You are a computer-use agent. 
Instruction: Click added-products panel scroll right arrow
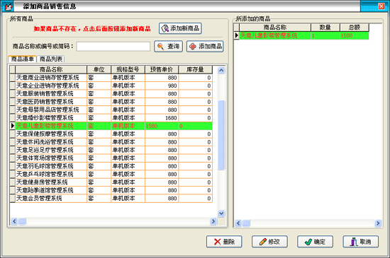378,223
